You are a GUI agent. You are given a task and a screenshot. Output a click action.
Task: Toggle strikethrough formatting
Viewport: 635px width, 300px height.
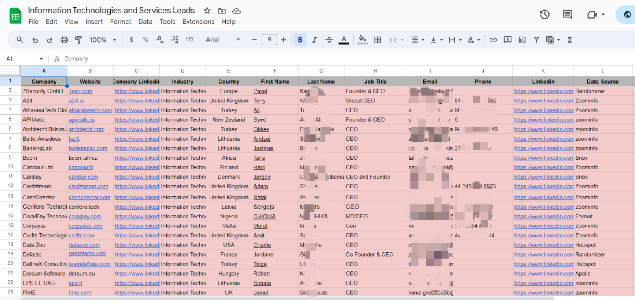pos(329,40)
